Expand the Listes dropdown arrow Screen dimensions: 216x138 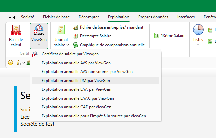[x=198, y=45]
